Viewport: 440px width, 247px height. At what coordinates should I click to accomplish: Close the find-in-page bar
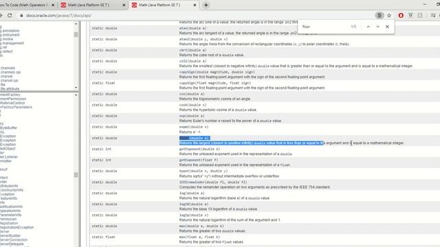387,27
